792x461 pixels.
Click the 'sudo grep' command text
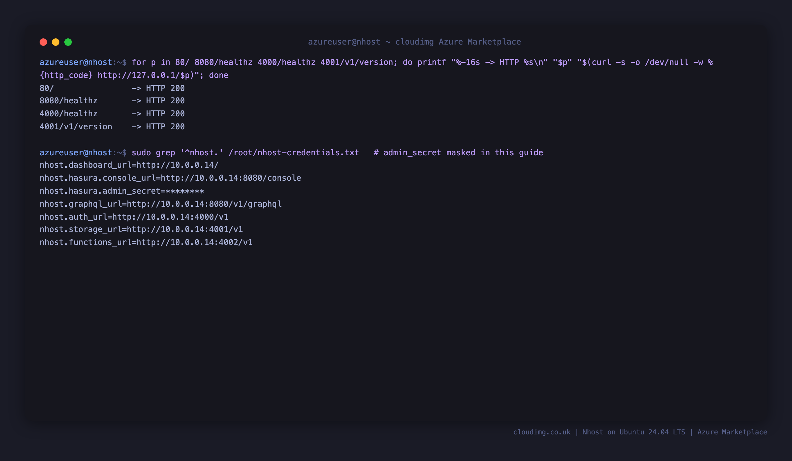pyautogui.click(x=153, y=153)
